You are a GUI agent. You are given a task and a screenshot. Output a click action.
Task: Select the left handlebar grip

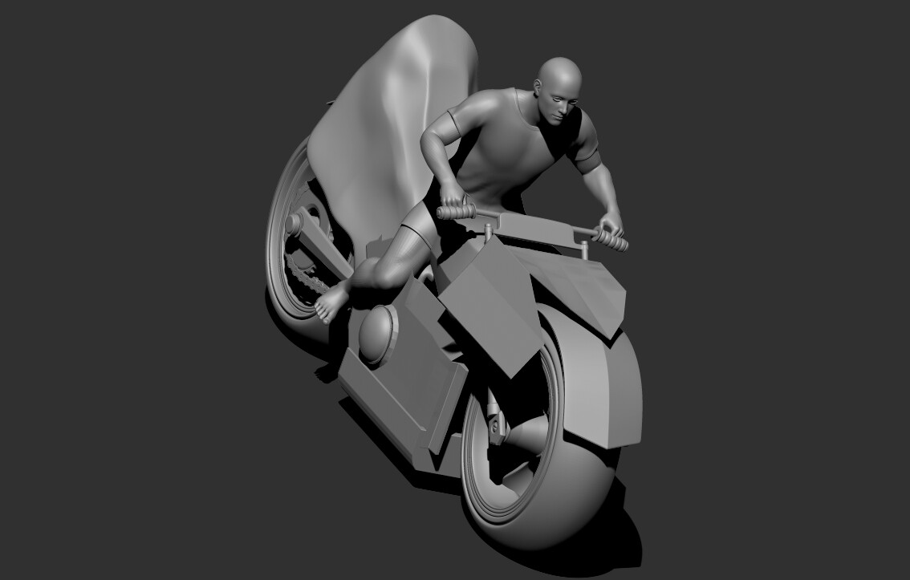[x=456, y=211]
